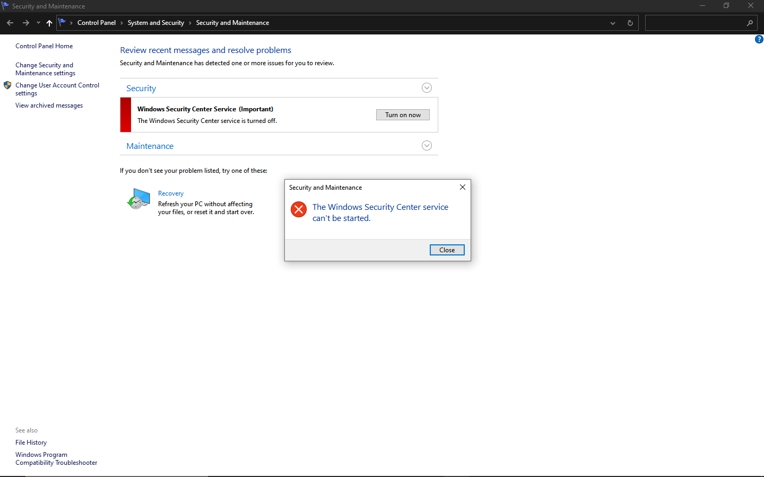Open Help via blue question mark
This screenshot has width=764, height=477.
pos(759,39)
